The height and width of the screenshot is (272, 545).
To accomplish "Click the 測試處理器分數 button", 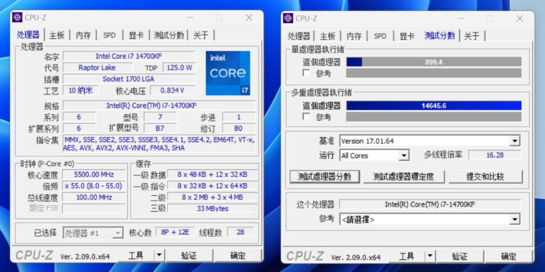I will click(x=324, y=177).
